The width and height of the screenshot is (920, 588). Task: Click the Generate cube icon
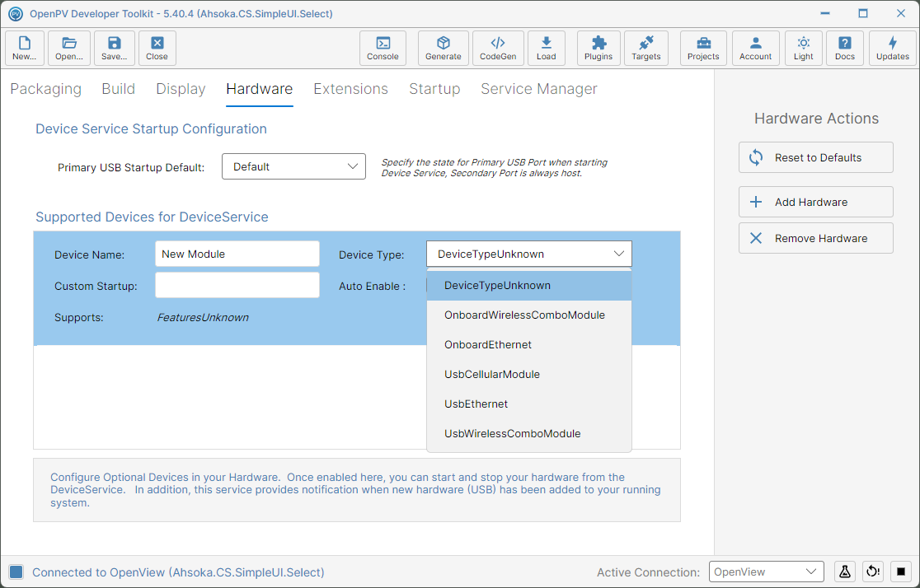[x=443, y=48]
